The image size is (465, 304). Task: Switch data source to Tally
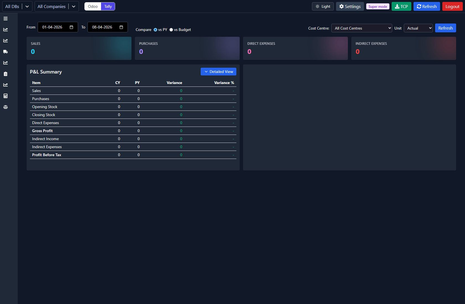pyautogui.click(x=108, y=6)
